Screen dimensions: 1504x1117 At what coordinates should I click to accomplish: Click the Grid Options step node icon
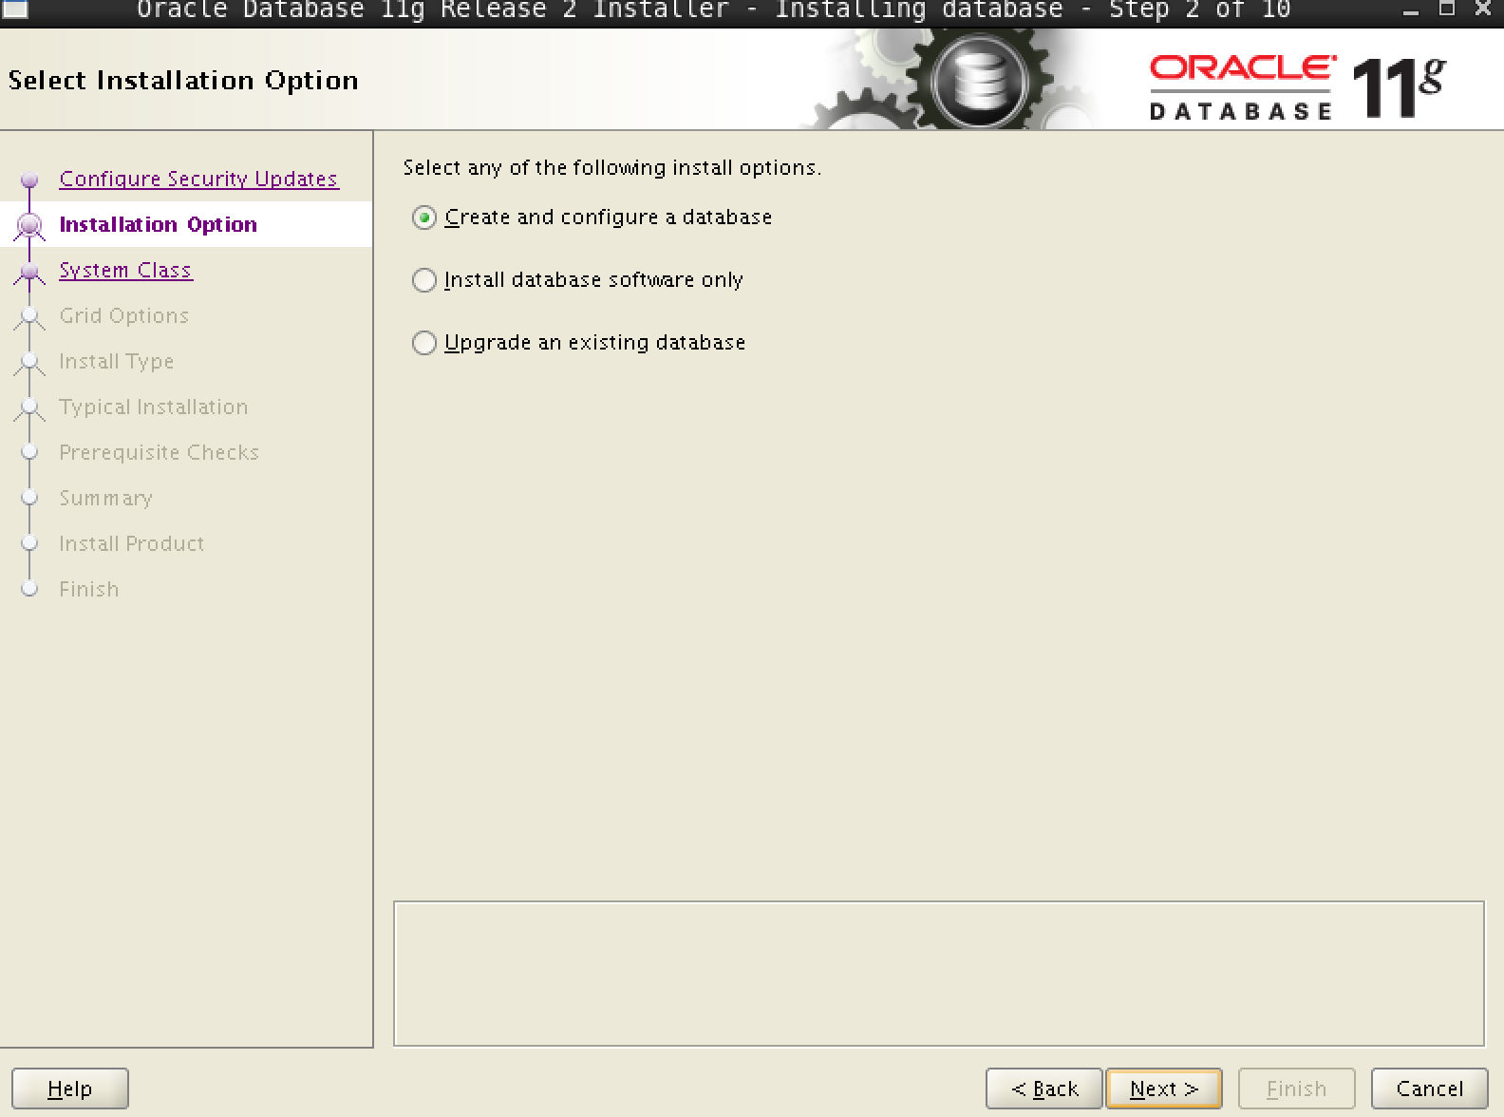(29, 316)
